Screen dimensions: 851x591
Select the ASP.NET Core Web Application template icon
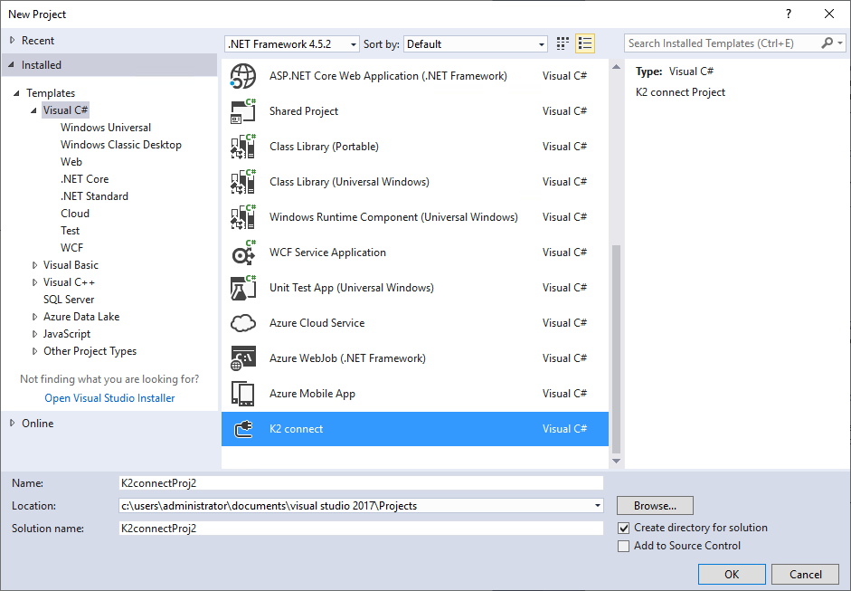click(242, 76)
